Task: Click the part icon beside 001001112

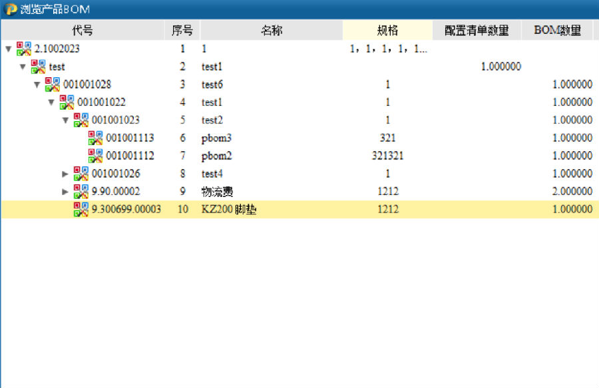Action: tap(95, 156)
